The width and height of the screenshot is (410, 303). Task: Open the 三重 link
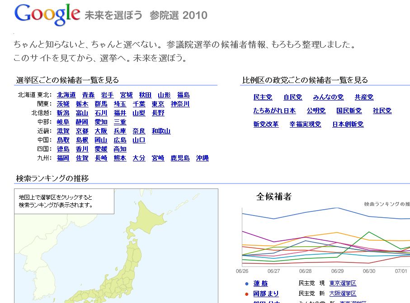pos(120,122)
